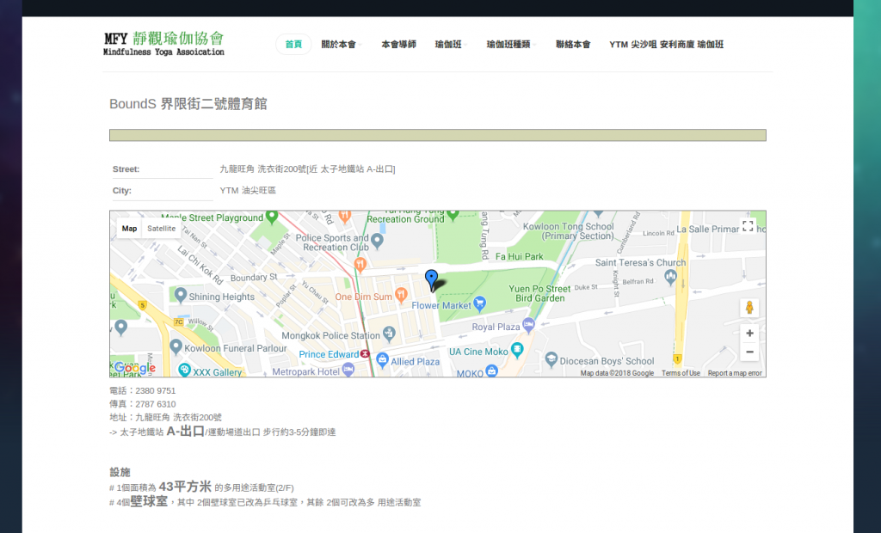Toggle fullscreen view of the map
This screenshot has width=881, height=533.
point(748,226)
